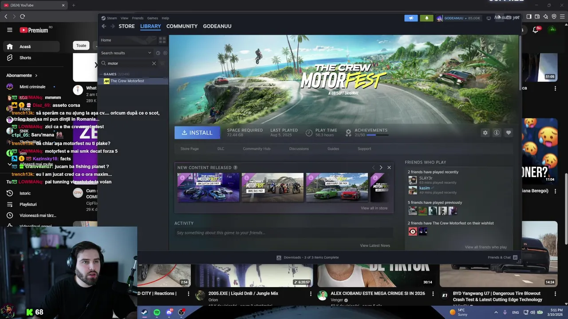Switch library to grid view icon

click(162, 40)
